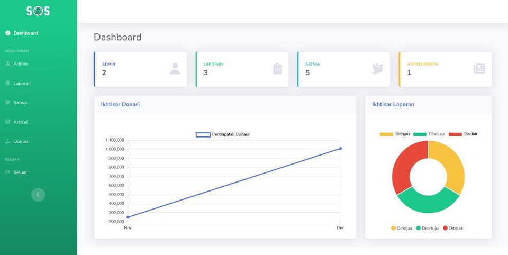This screenshot has height=255, width=508.
Task: Click the dove icon on Satwa card
Action: [x=378, y=69]
